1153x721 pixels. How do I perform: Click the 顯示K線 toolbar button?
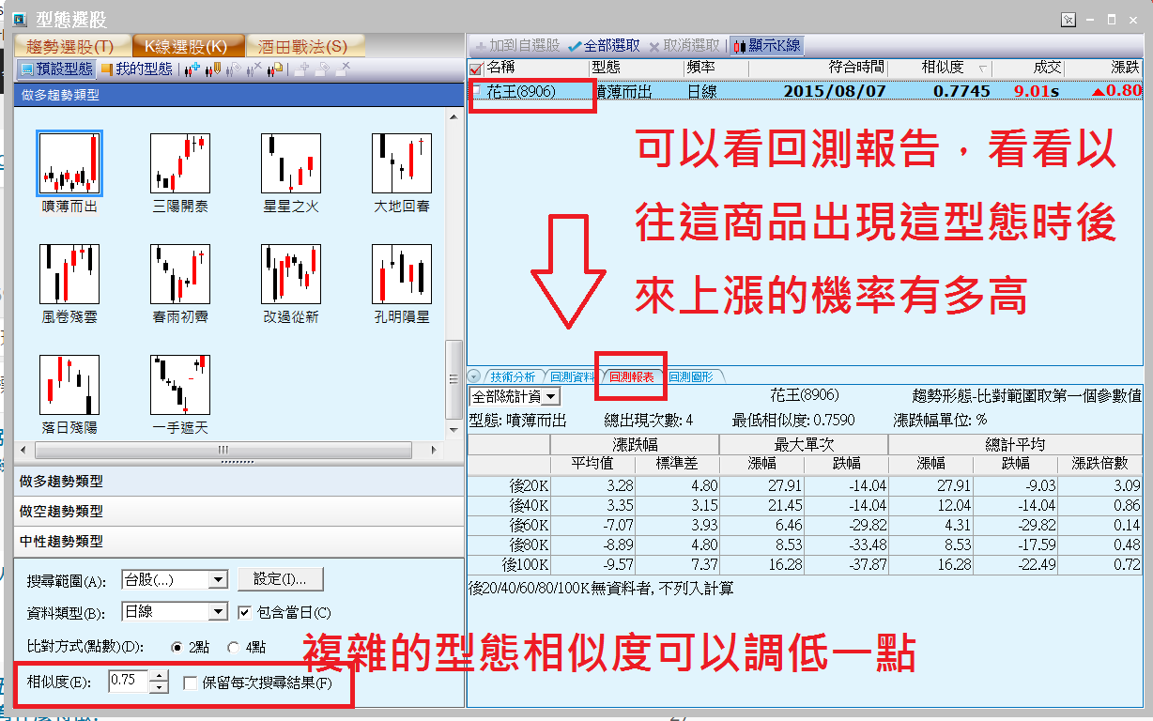[767, 45]
